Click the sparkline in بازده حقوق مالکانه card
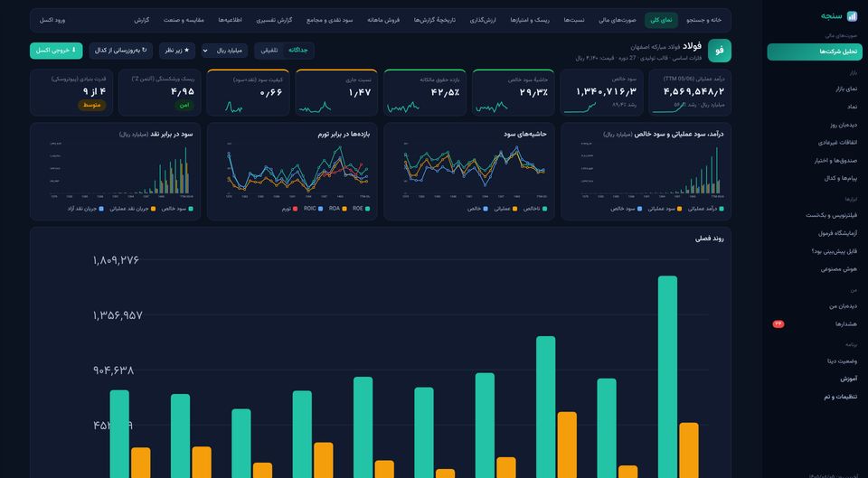This screenshot has height=478, width=868. pyautogui.click(x=403, y=107)
